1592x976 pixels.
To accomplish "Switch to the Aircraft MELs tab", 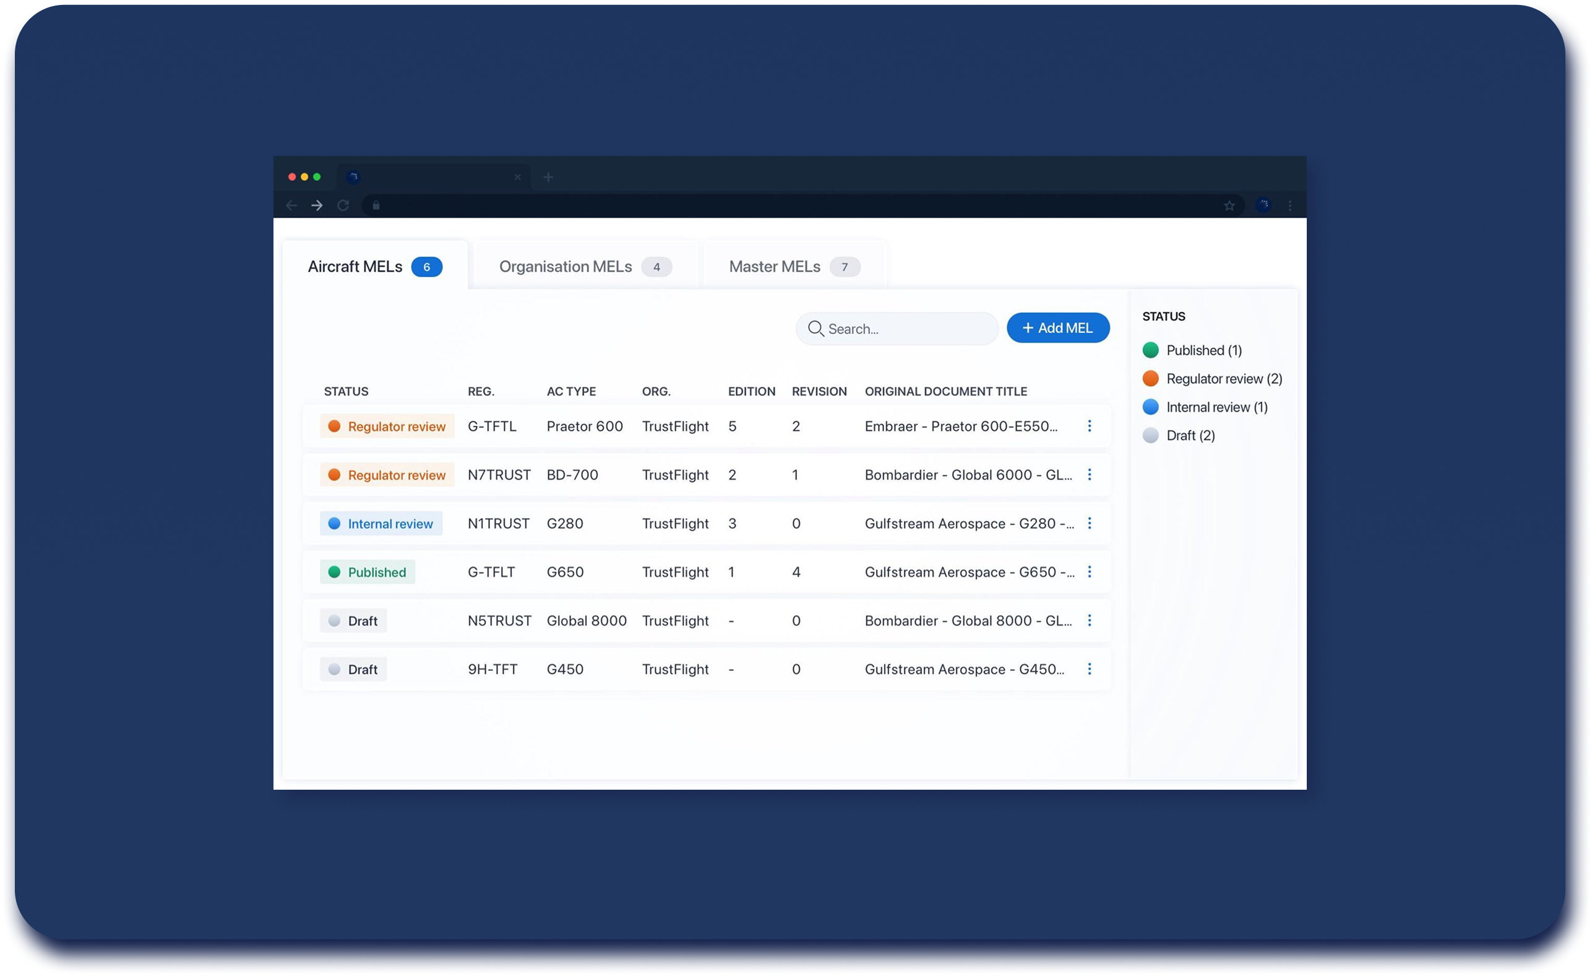I will 375,266.
